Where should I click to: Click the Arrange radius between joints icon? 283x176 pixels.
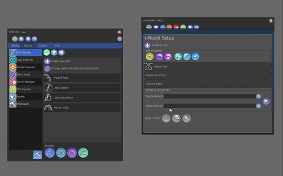[47, 69]
